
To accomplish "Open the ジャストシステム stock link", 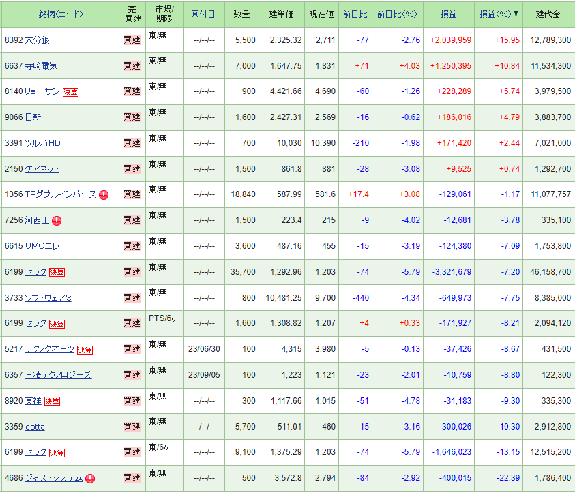I will pos(54,478).
